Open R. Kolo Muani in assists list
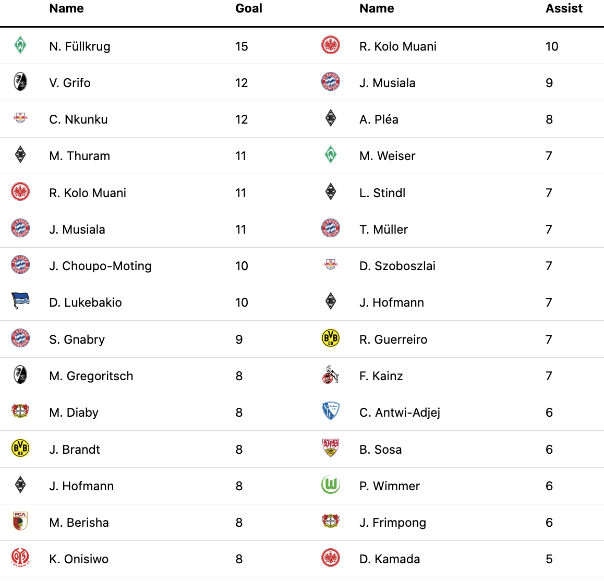The height and width of the screenshot is (581, 604). pos(398,46)
